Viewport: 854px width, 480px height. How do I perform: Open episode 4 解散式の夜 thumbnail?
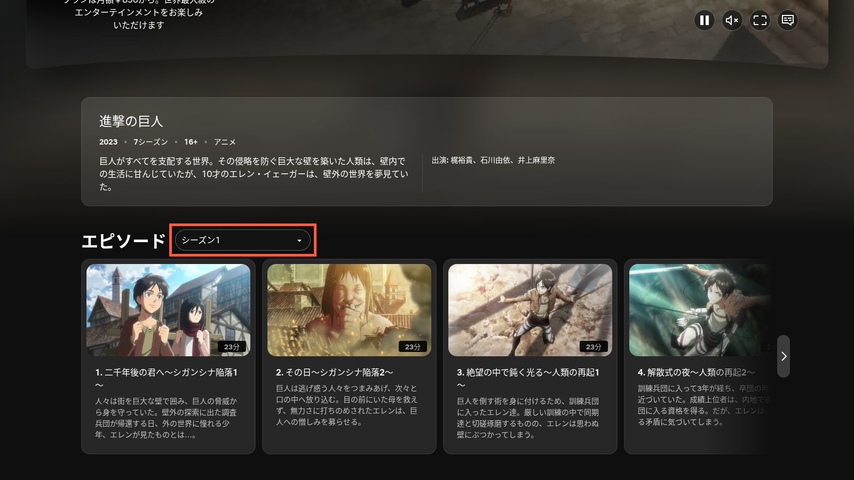[x=700, y=310]
